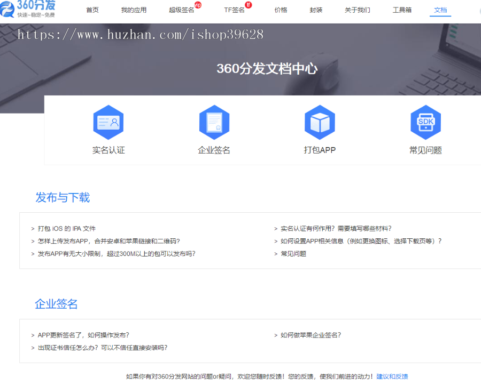The height and width of the screenshot is (385, 481).
Task: Open 超级签名 menu item
Action: (182, 10)
